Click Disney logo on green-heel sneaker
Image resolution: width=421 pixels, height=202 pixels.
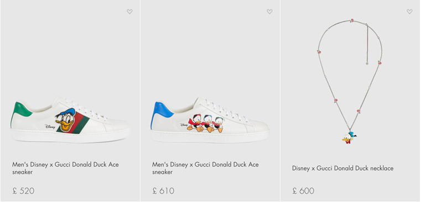pos(50,126)
